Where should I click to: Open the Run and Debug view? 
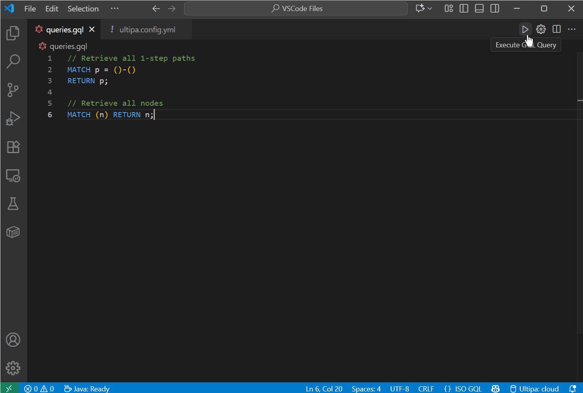point(13,118)
